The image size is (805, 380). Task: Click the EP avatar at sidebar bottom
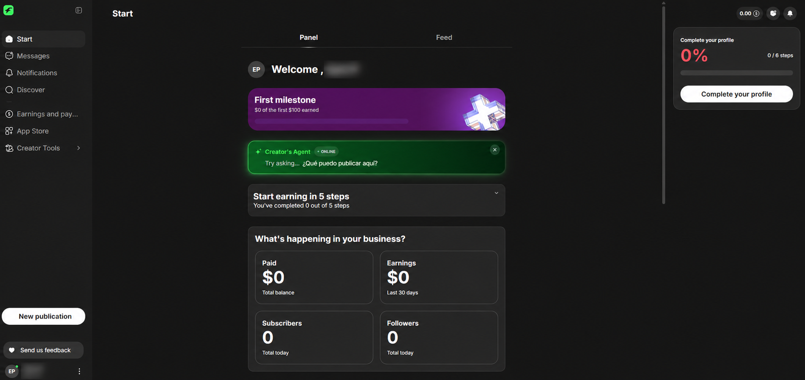pos(12,371)
